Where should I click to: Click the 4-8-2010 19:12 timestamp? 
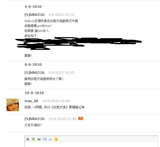[62, 15]
